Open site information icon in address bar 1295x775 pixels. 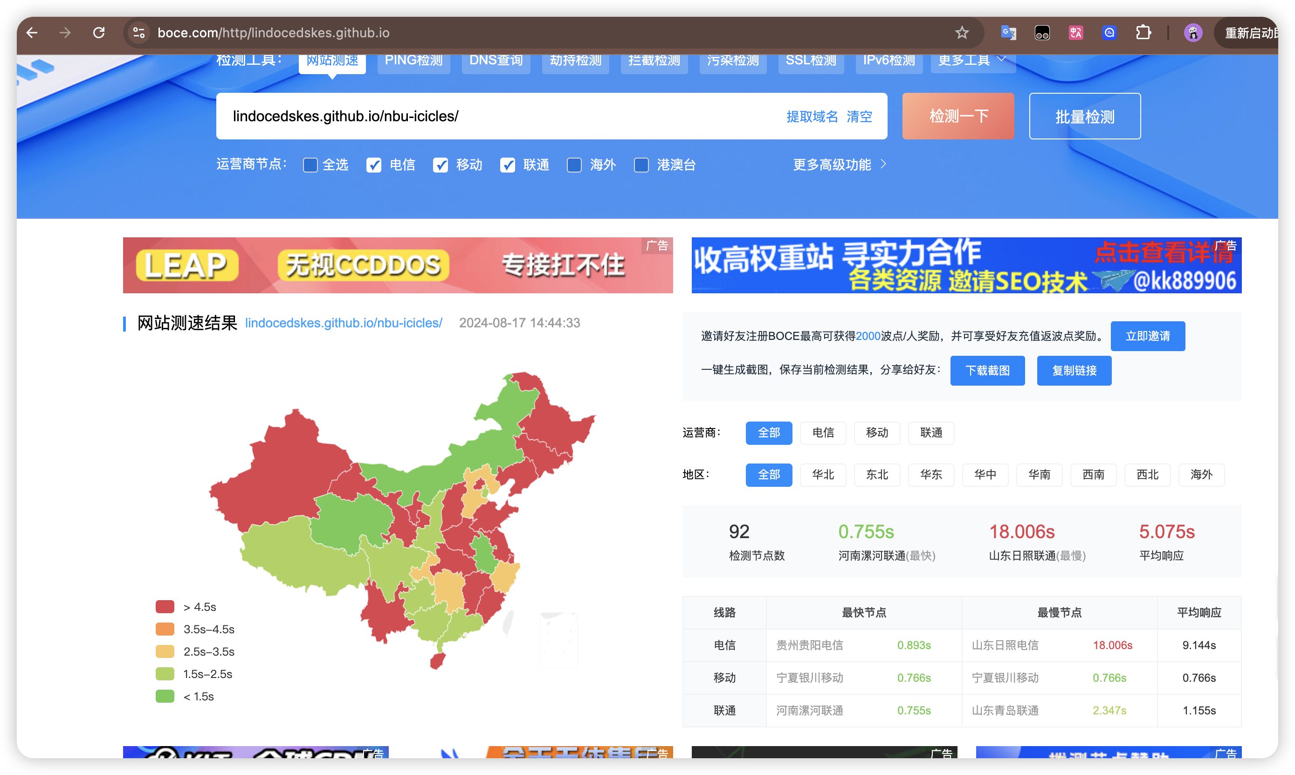pyautogui.click(x=139, y=33)
